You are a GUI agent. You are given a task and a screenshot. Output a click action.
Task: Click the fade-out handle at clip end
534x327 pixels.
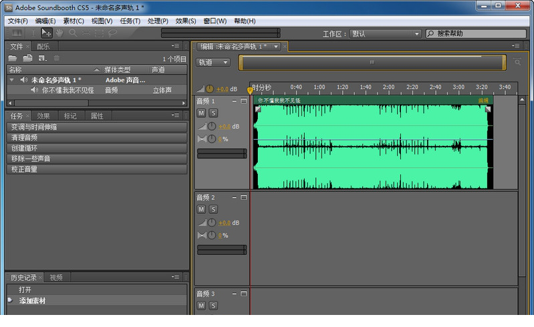488,109
